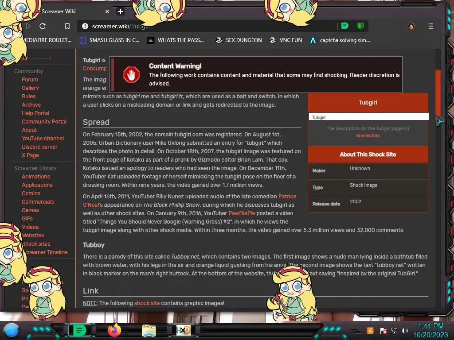
Task: Open SMASH GLASS IN C... bookmark
Action: [x=110, y=40]
